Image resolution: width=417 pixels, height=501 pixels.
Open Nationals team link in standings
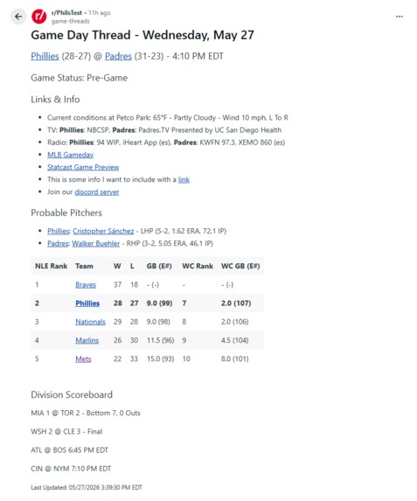(x=90, y=322)
